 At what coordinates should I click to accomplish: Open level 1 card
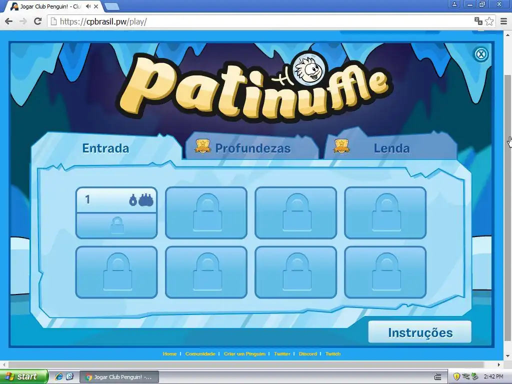[116, 212]
